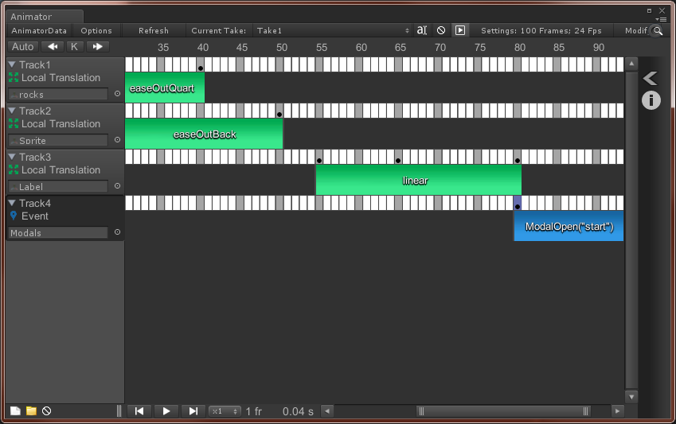Viewport: 676px width, 424px height.
Task: Play the animation
Action: pos(166,411)
